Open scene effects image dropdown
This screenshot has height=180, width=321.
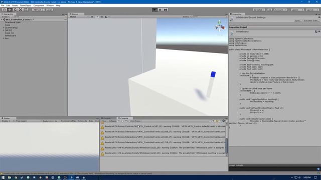point(107,16)
